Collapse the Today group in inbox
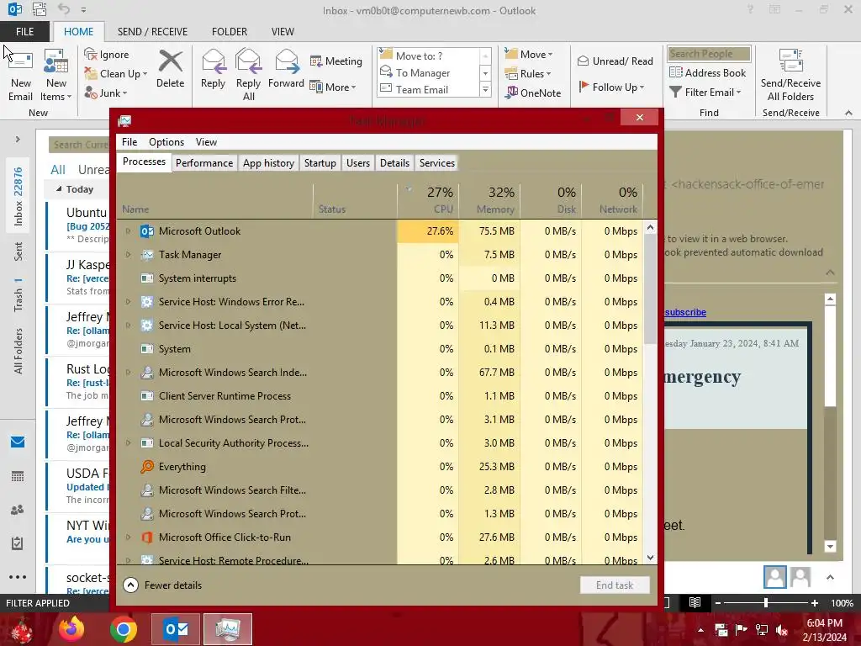 (59, 189)
